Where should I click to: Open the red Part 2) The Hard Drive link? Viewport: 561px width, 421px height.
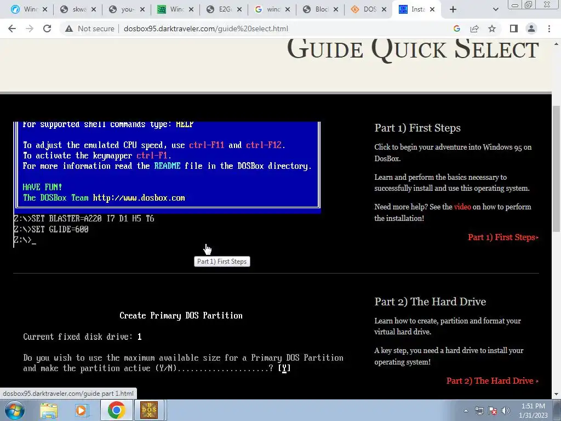(x=492, y=380)
